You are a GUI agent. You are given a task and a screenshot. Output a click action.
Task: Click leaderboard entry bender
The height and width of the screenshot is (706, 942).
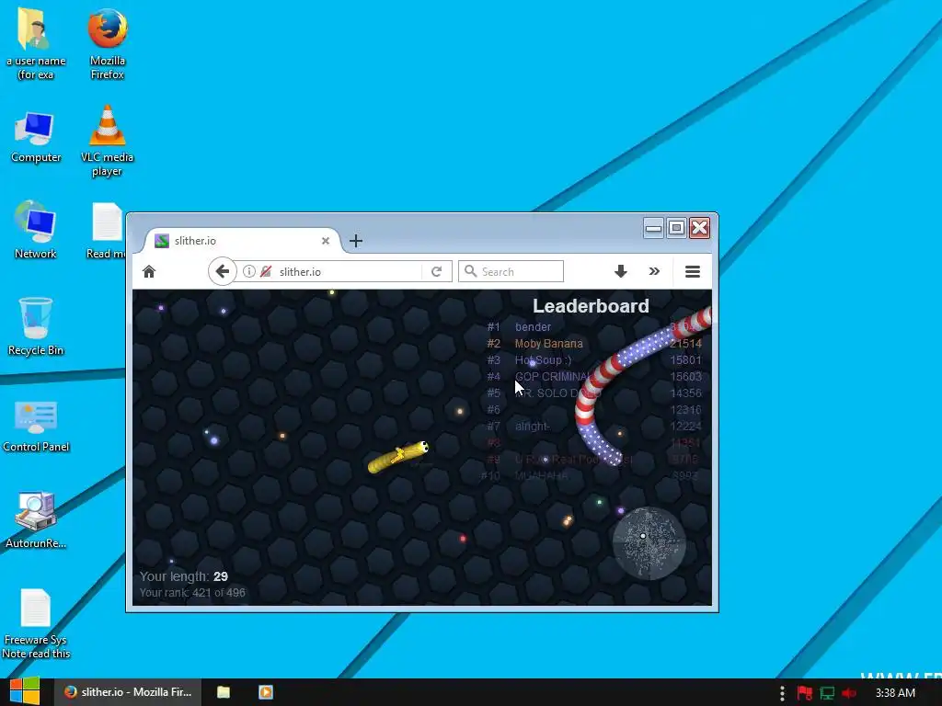pos(533,327)
